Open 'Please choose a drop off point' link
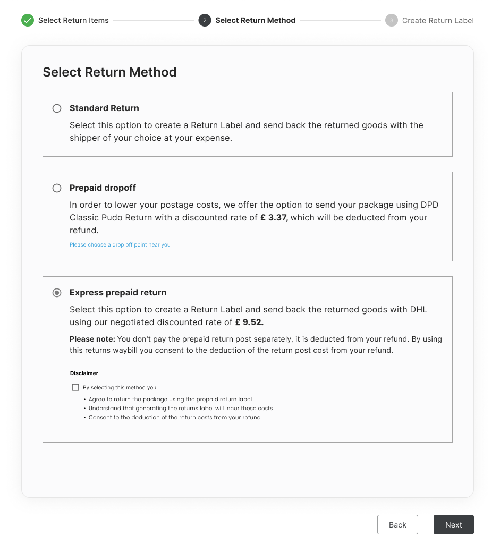 pyautogui.click(x=120, y=245)
